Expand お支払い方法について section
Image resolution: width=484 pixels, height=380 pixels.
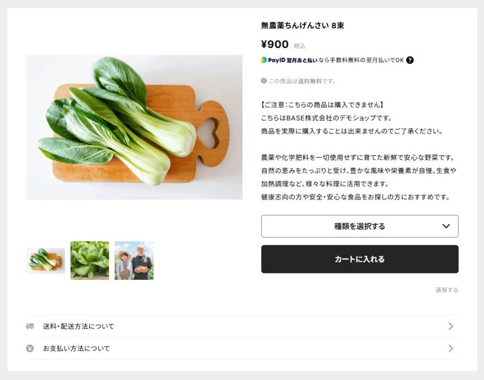242,348
